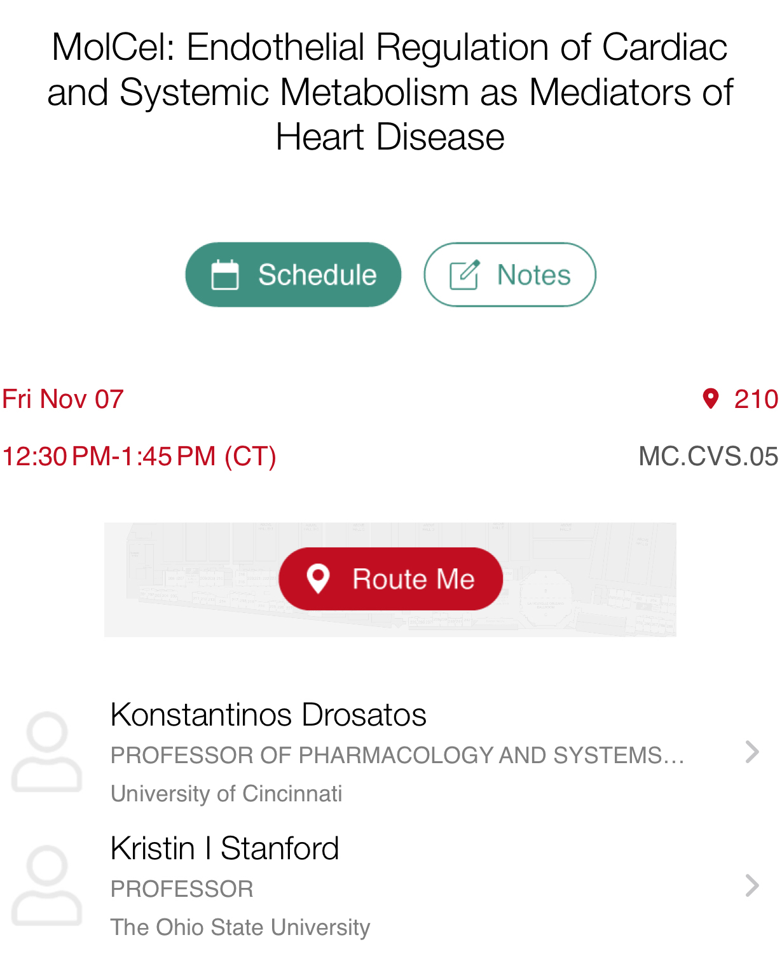Open Konstantinos Drosatos details via the chevron
The height and width of the screenshot is (963, 782).
pos(752,752)
